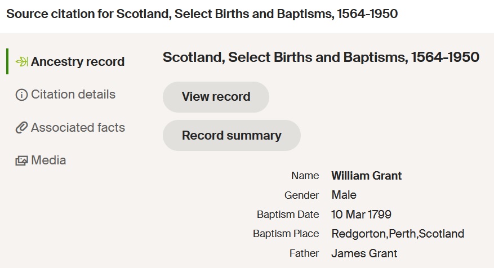
Task: Click the Baptism Date field label
Action: tap(288, 215)
